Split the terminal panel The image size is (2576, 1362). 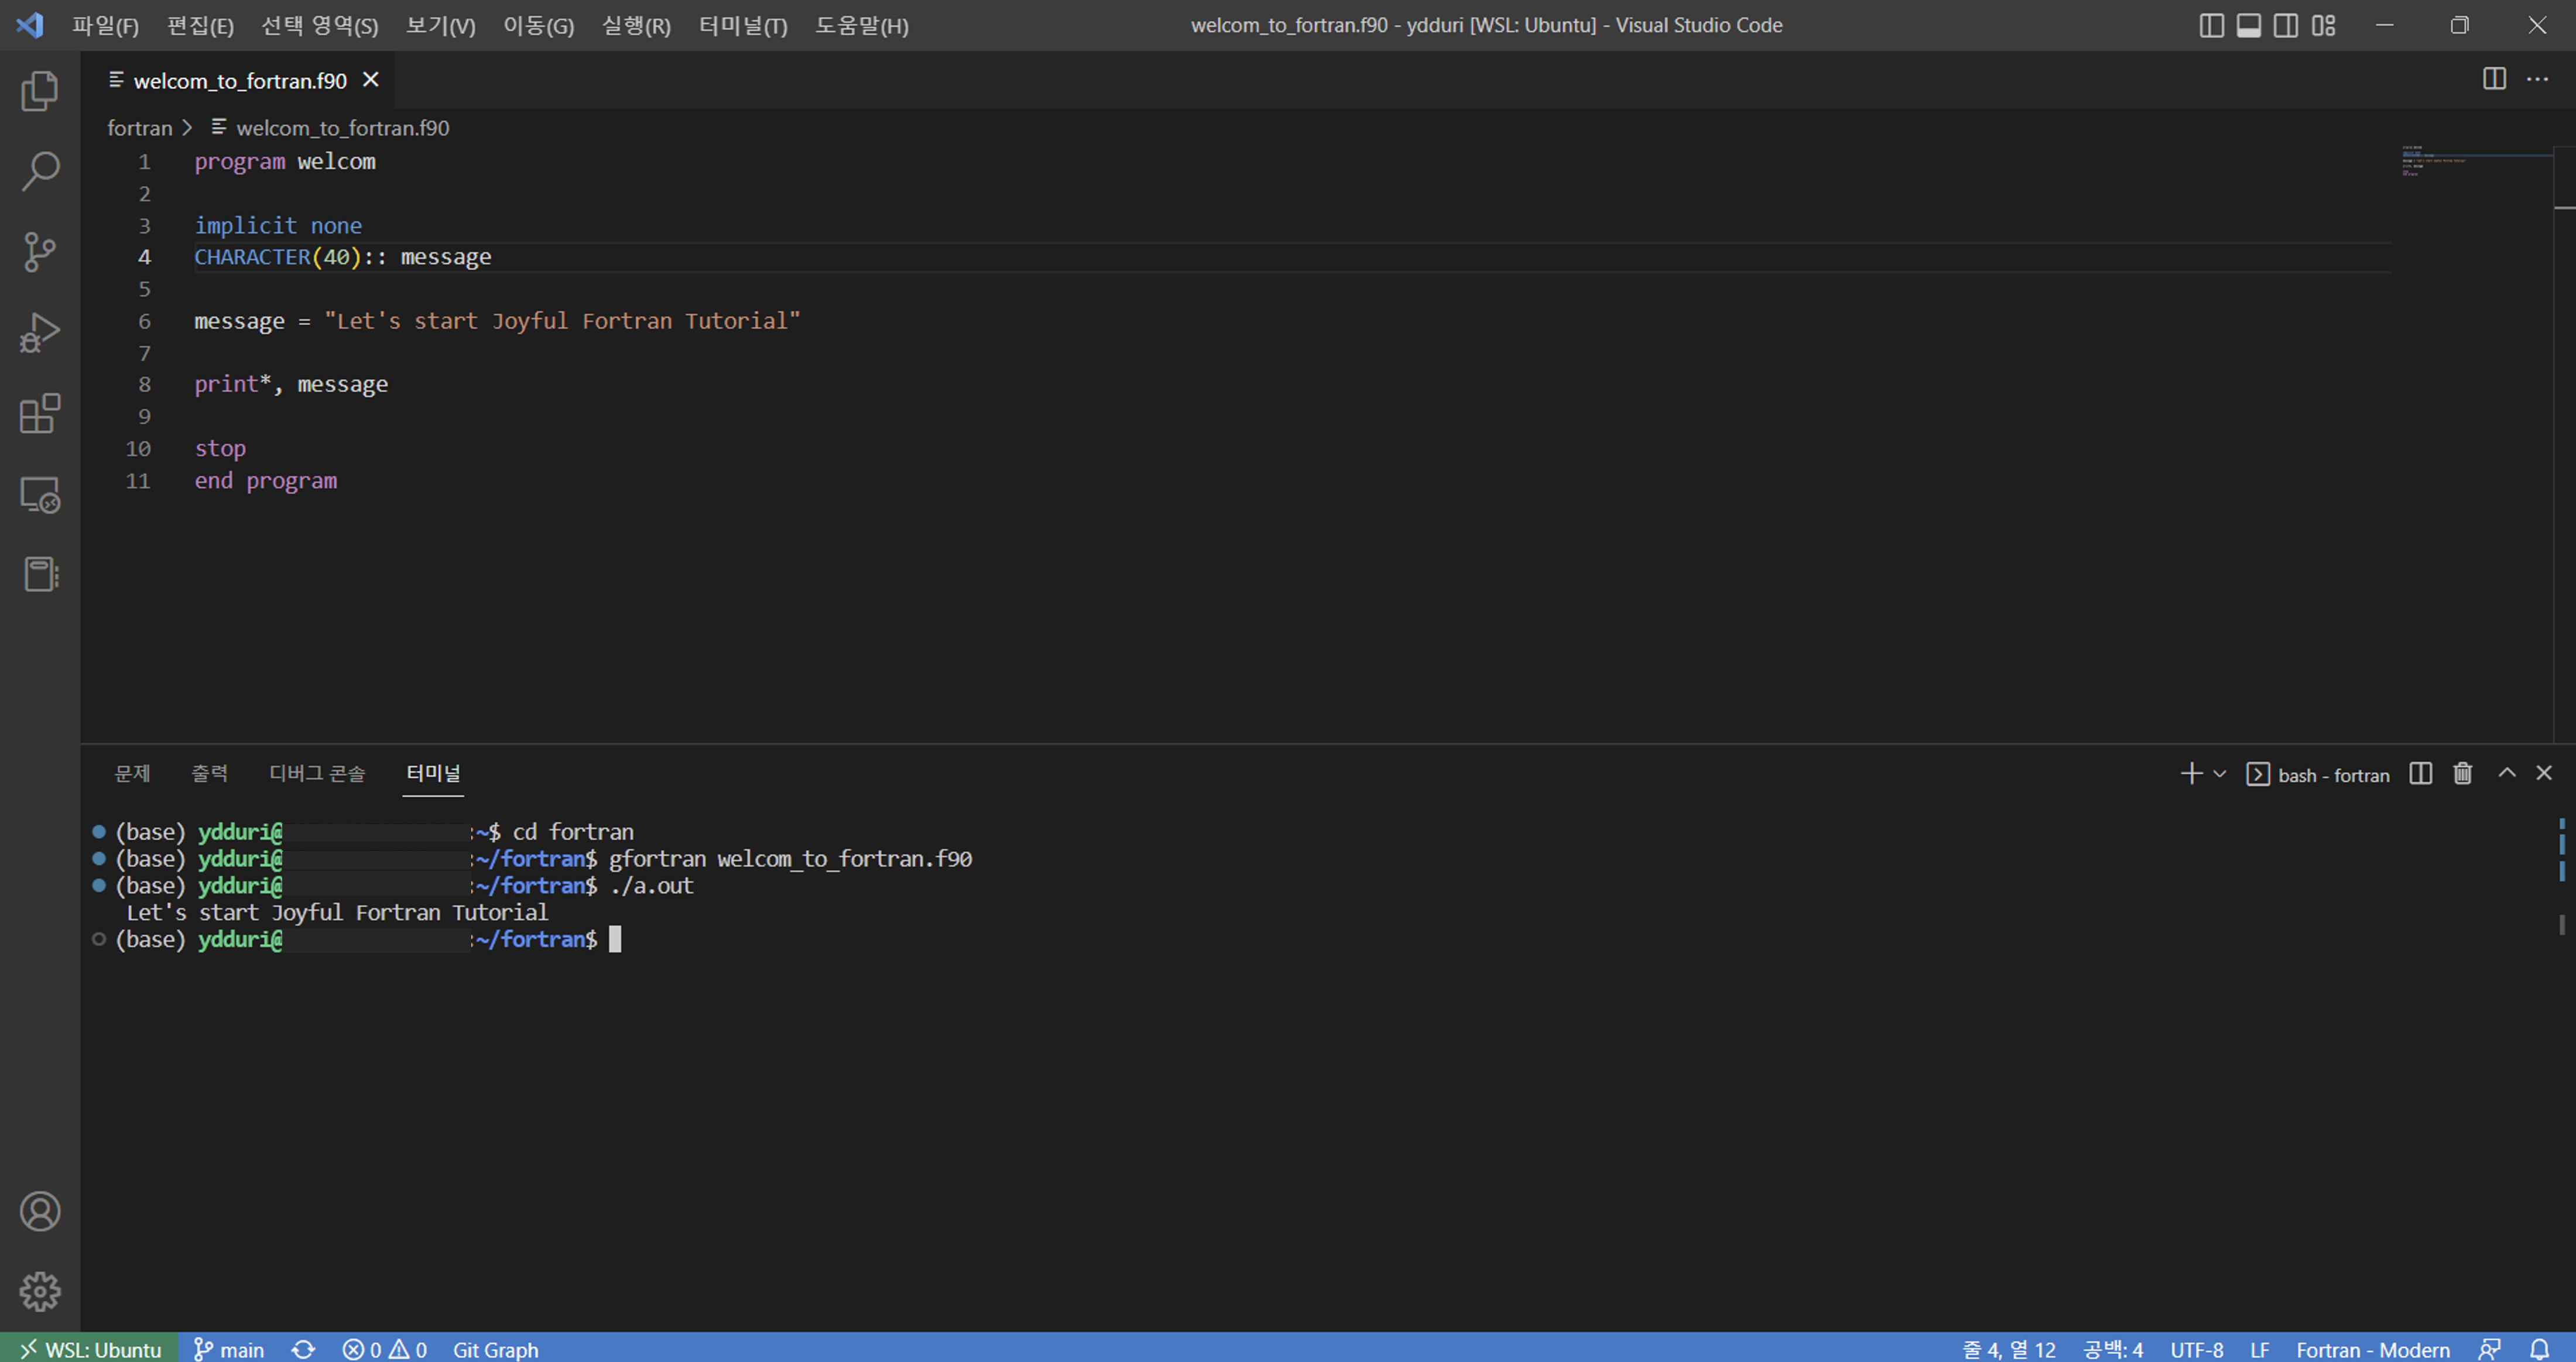(2420, 773)
